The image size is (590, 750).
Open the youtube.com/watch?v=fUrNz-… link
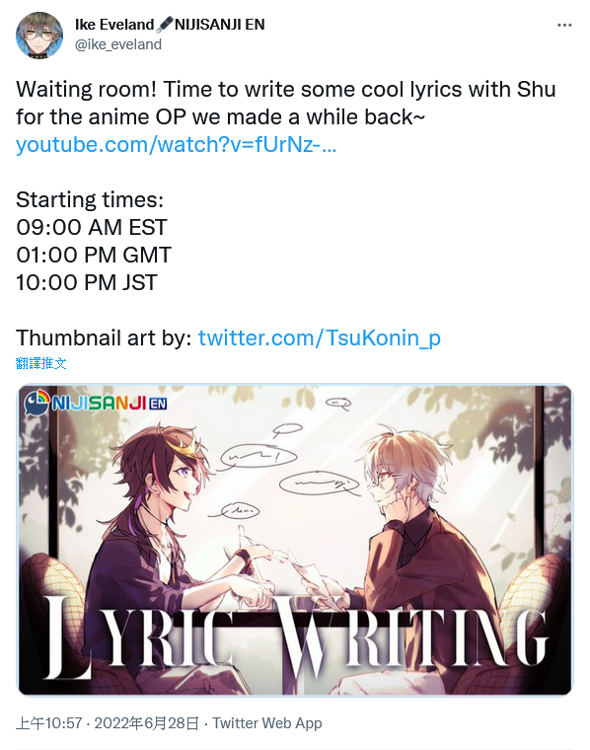pyautogui.click(x=176, y=144)
